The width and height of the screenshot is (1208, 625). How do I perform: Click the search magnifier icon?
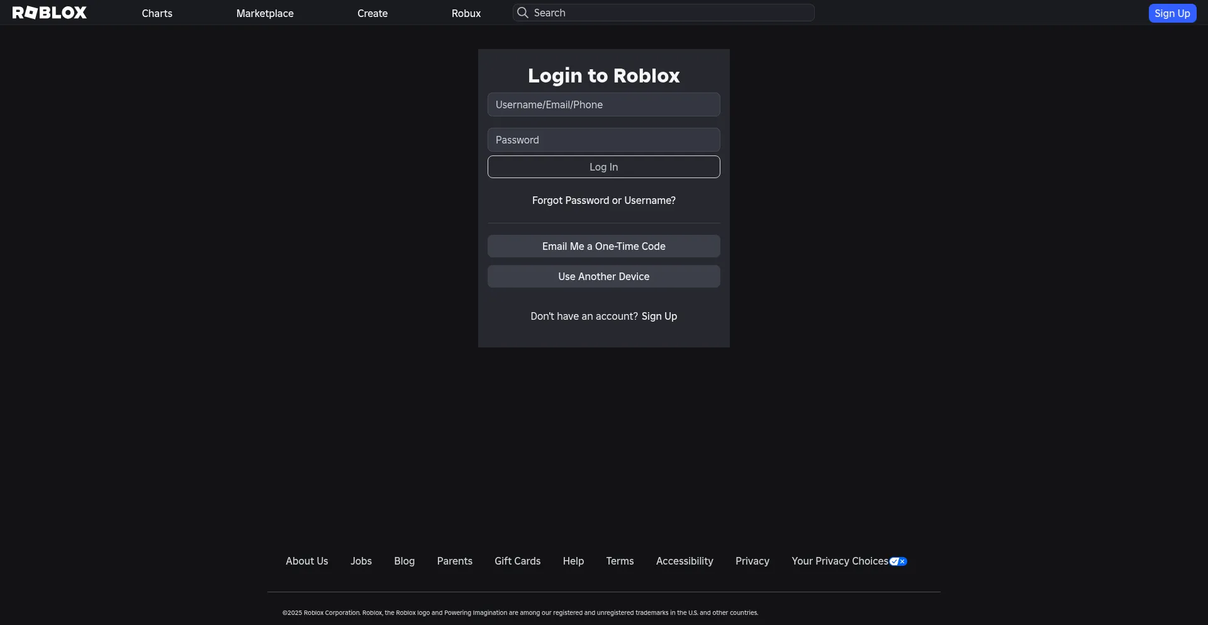click(522, 13)
